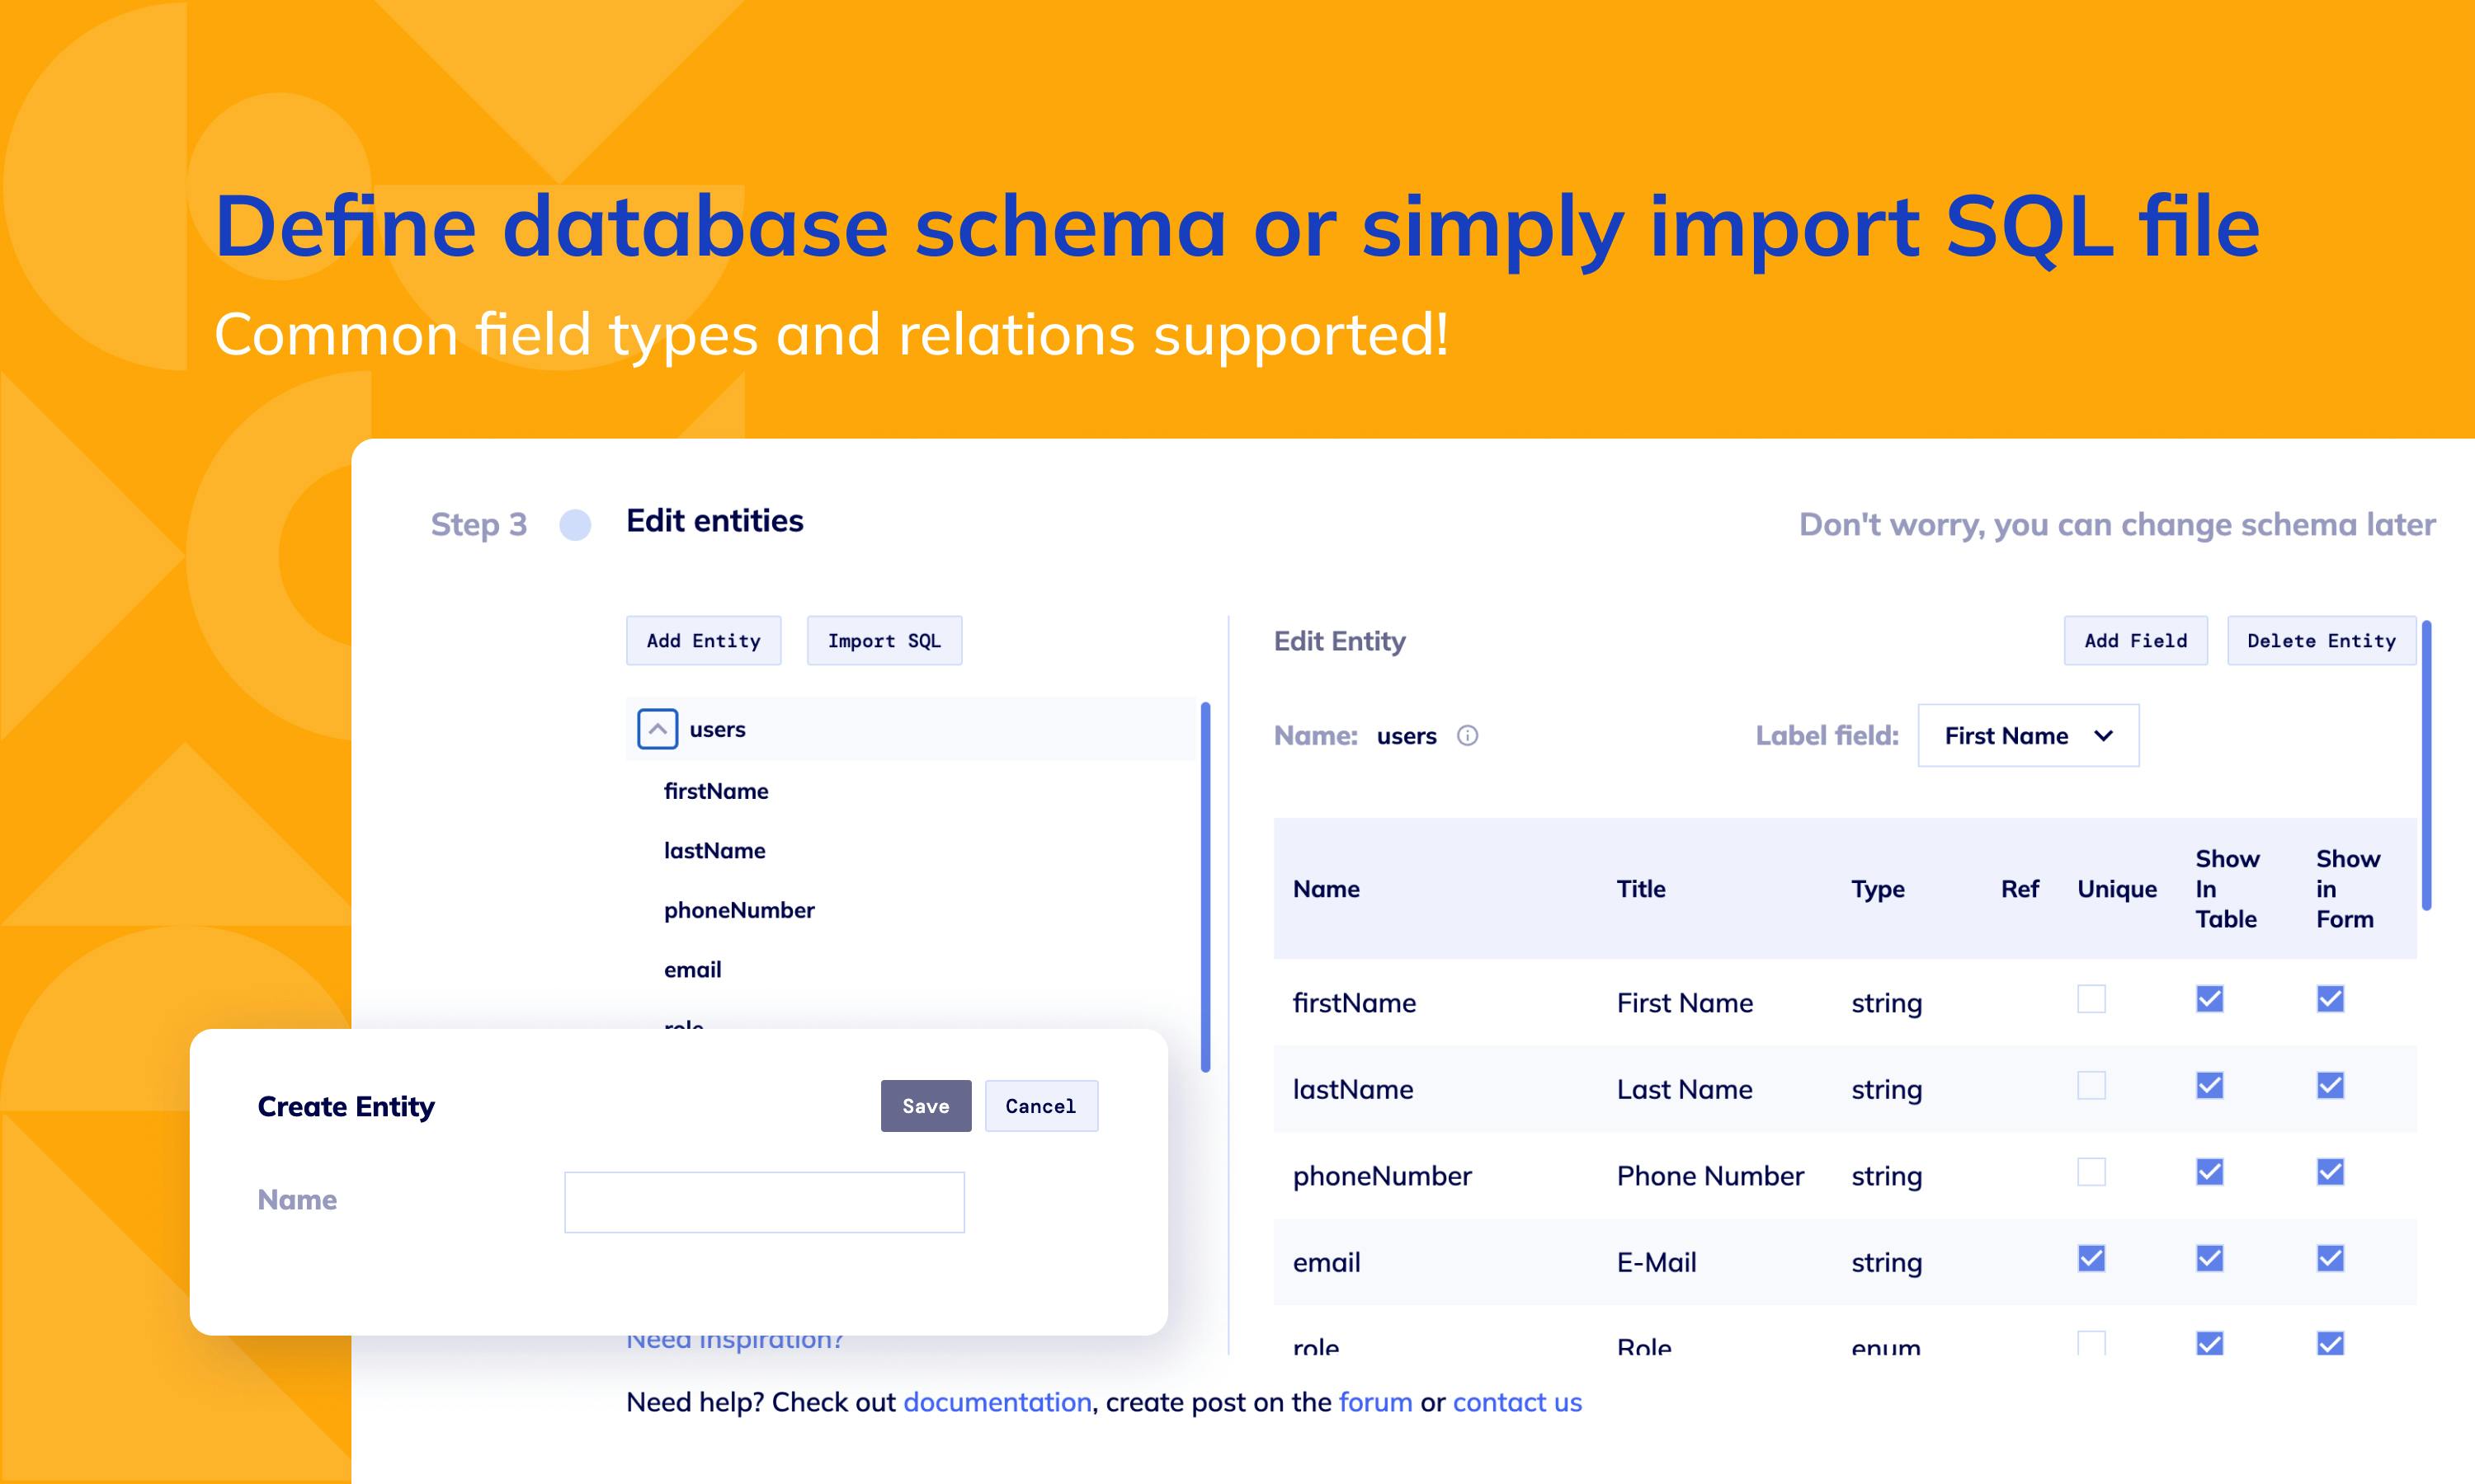
Task: Click the Show In Table column header
Action: pos(2227,889)
